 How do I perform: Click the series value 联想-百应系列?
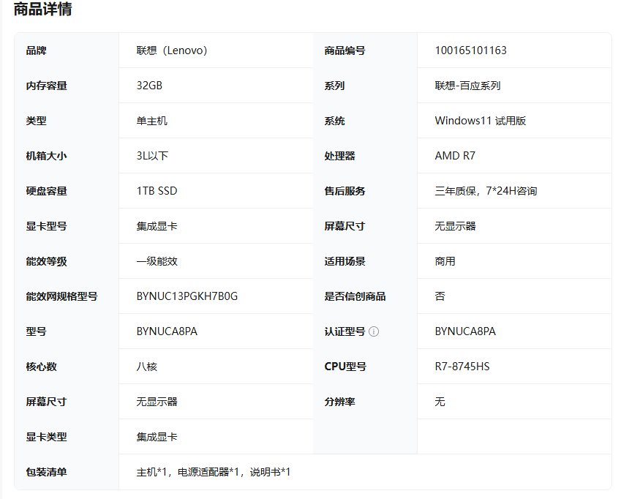click(x=467, y=86)
